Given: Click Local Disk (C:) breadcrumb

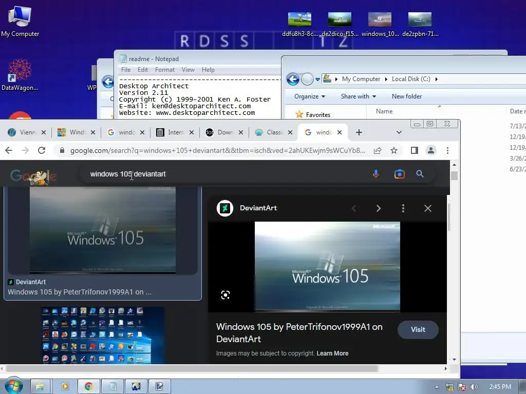Looking at the screenshot, I should [x=411, y=79].
